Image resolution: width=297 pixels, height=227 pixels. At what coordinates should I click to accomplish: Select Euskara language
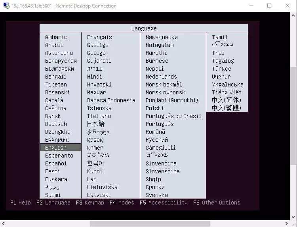point(56,179)
